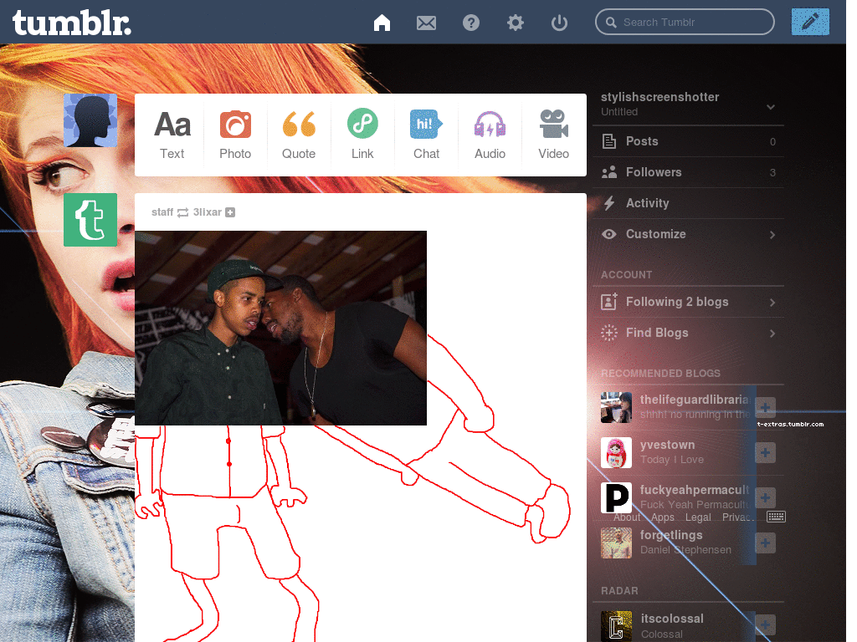Open the Apps footer link
Viewport: 857px width, 642px height.
point(663,517)
